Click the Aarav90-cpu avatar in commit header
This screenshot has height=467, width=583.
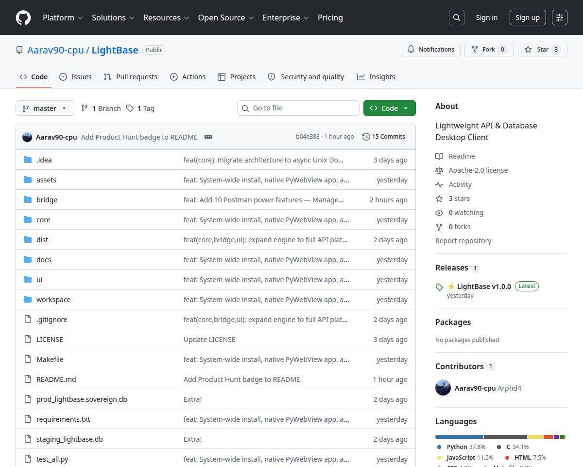click(27, 137)
